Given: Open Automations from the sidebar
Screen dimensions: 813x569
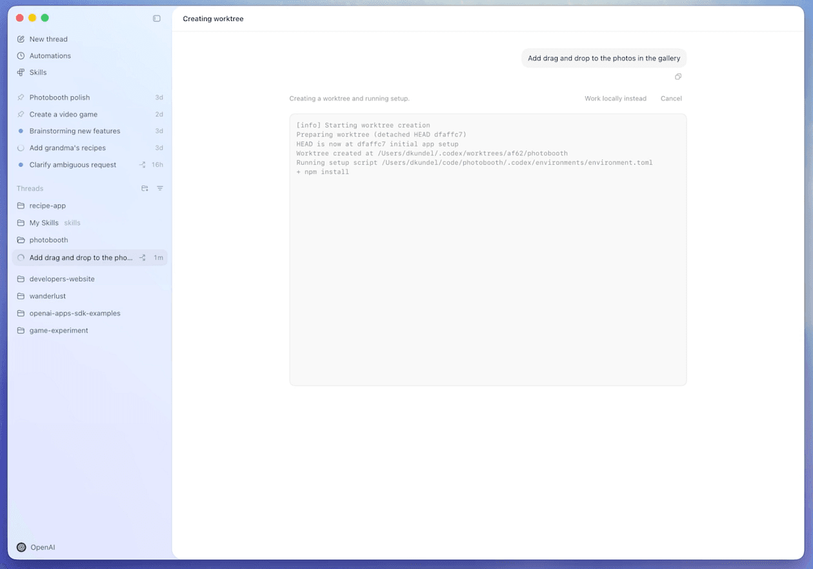Looking at the screenshot, I should coord(50,56).
